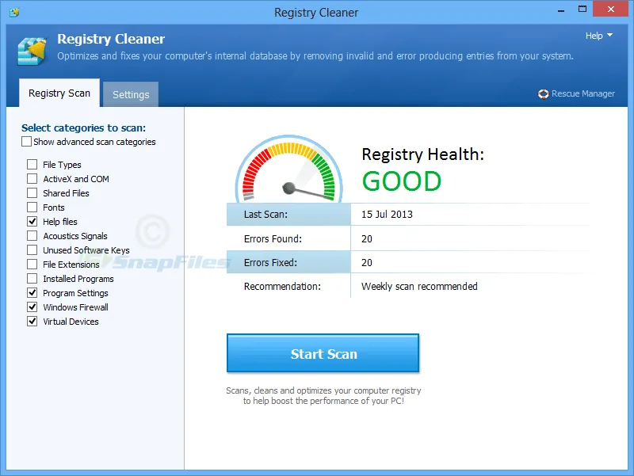Click the registry health gauge
Image resolution: width=634 pixels, height=476 pixels.
pos(288,169)
